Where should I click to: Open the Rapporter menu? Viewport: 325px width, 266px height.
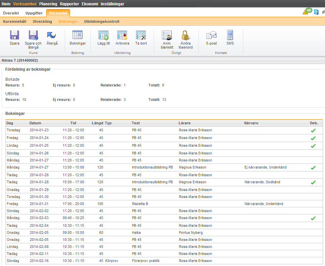[x=69, y=4]
